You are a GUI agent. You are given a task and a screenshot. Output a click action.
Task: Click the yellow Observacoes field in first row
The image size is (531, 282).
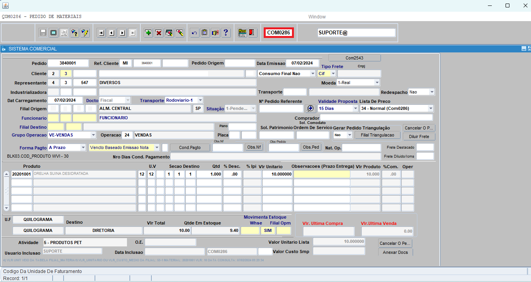[x=322, y=174]
